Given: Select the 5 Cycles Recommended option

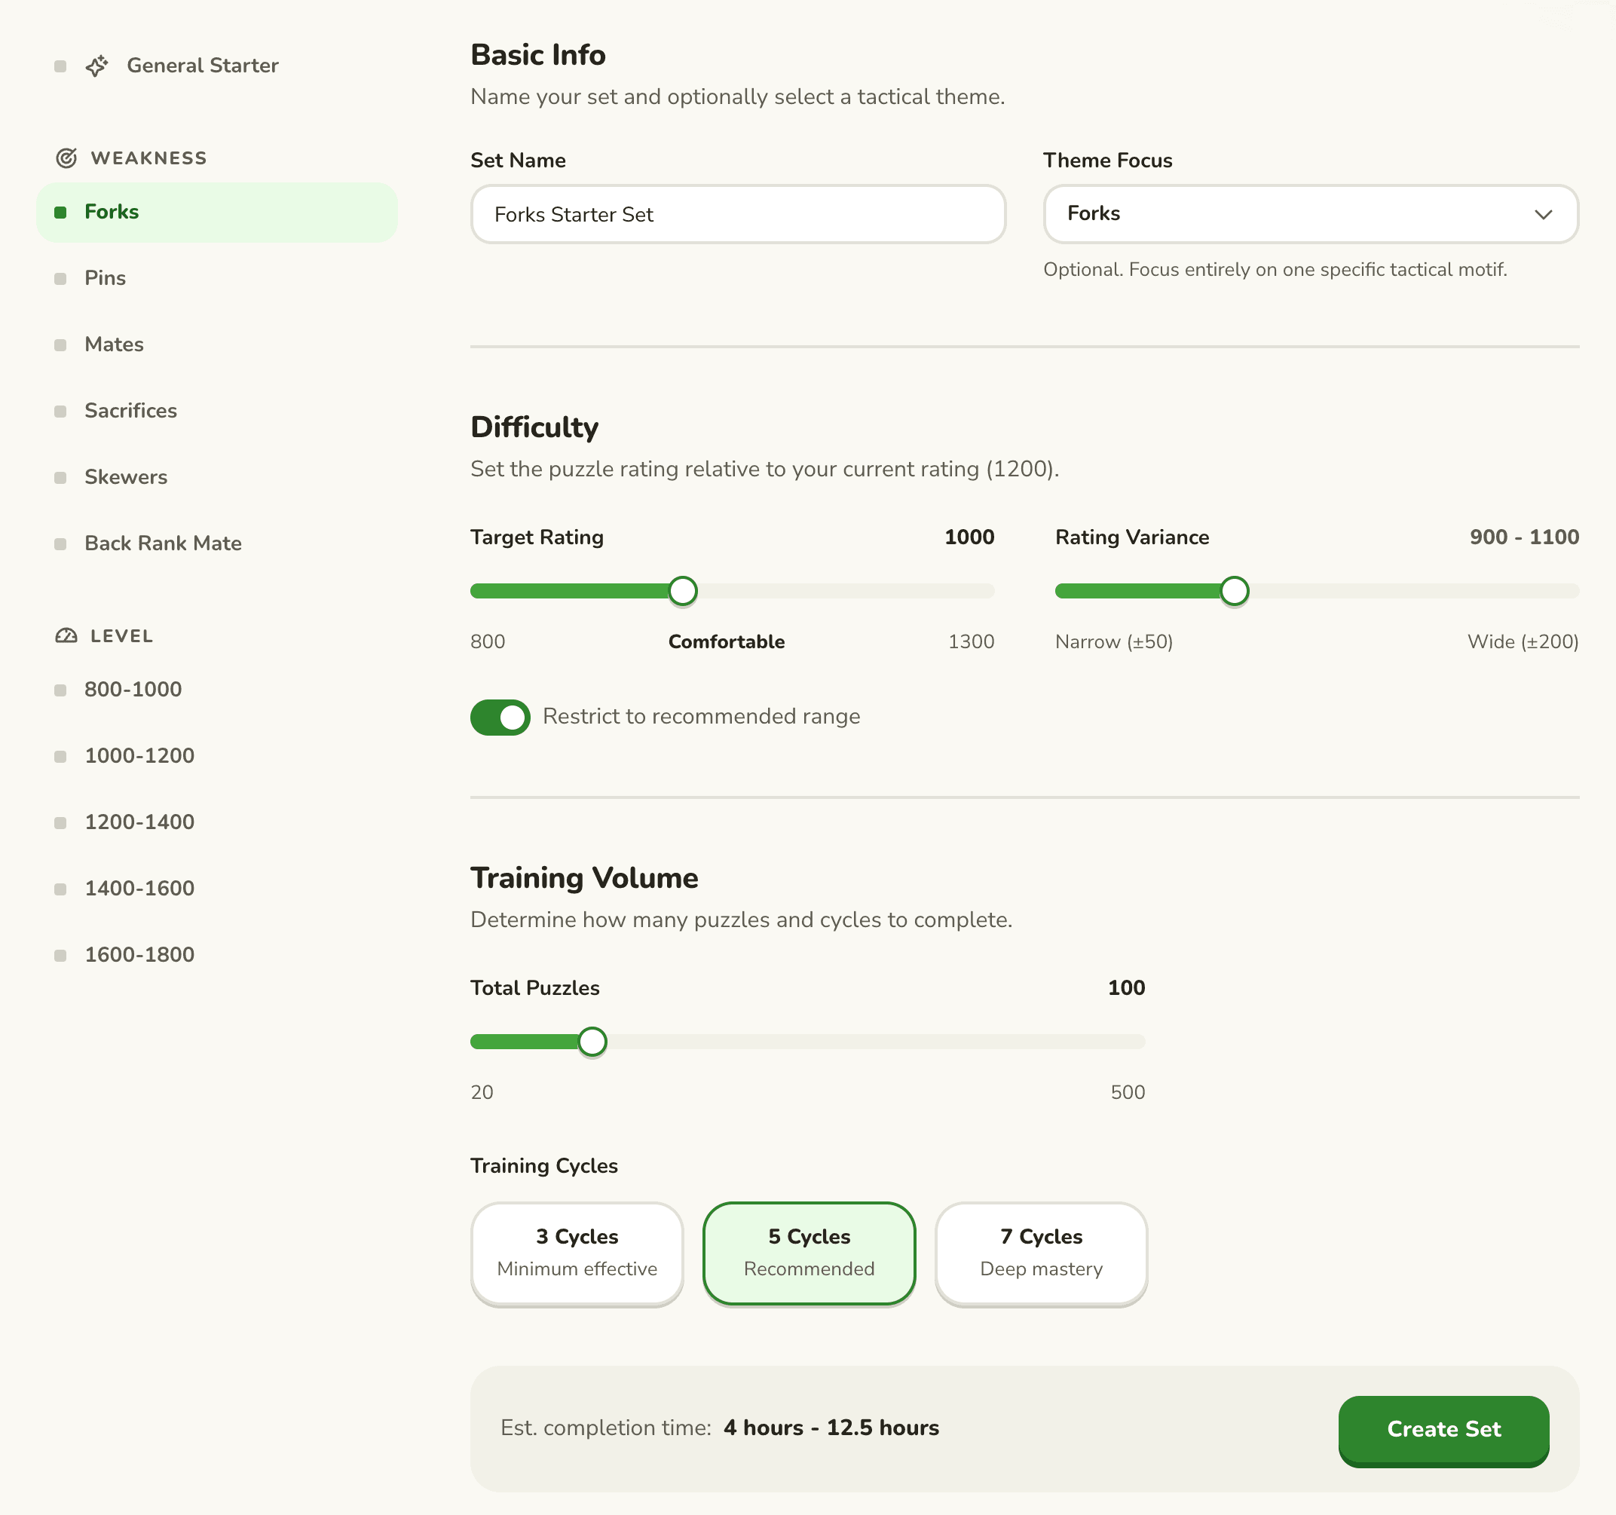Looking at the screenshot, I should point(809,1253).
